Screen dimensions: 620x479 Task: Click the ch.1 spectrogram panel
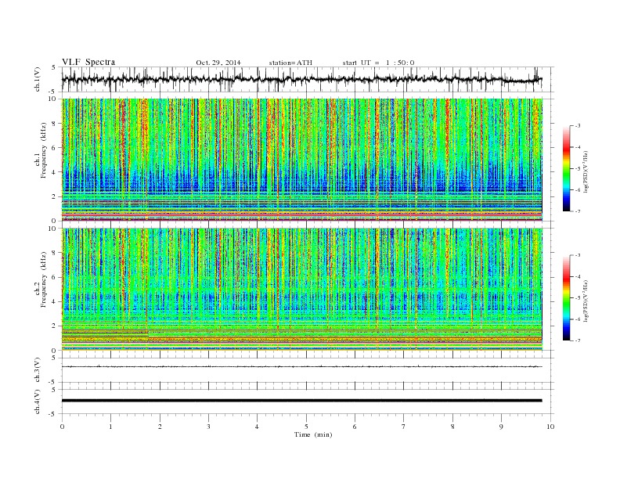[301, 160]
